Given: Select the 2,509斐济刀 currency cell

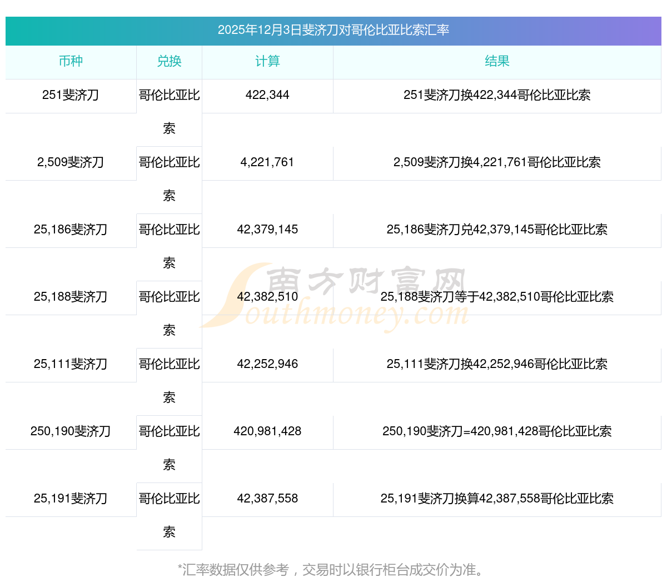Looking at the screenshot, I should tap(71, 162).
